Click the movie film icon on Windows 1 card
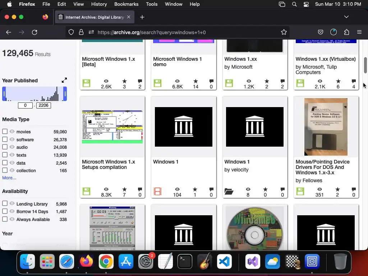 [157, 192]
